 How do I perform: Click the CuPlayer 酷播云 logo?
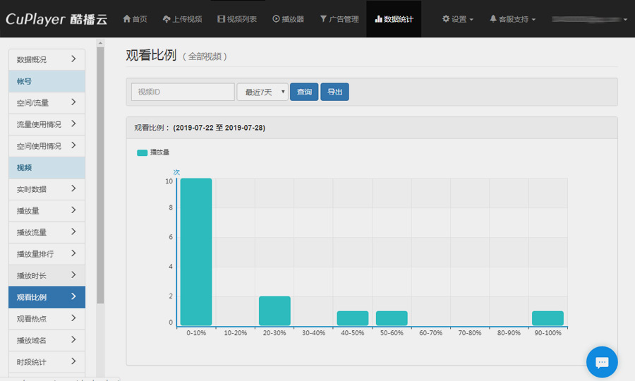pos(56,19)
